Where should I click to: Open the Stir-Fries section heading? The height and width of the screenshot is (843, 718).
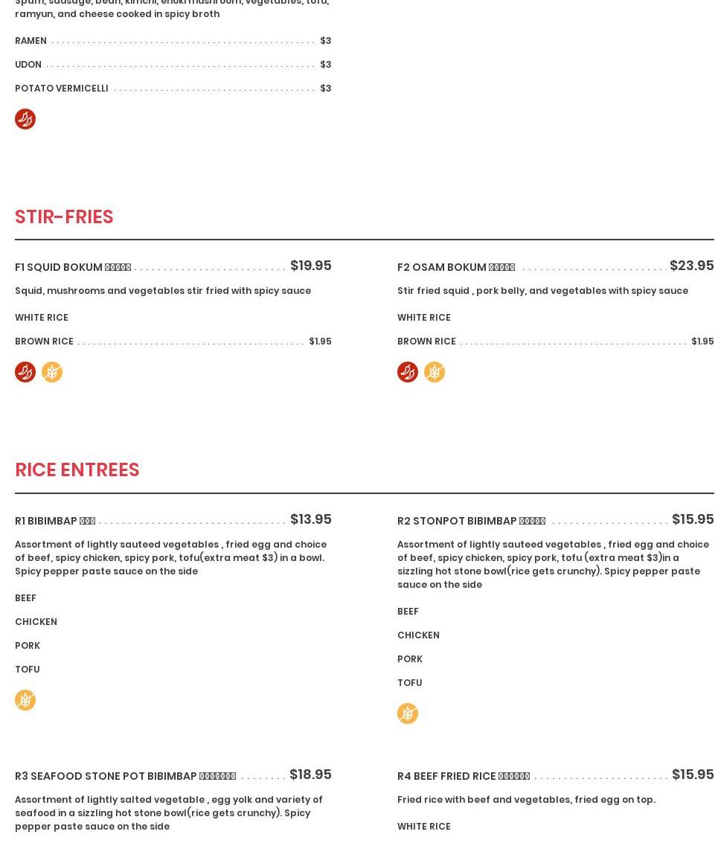click(x=64, y=217)
